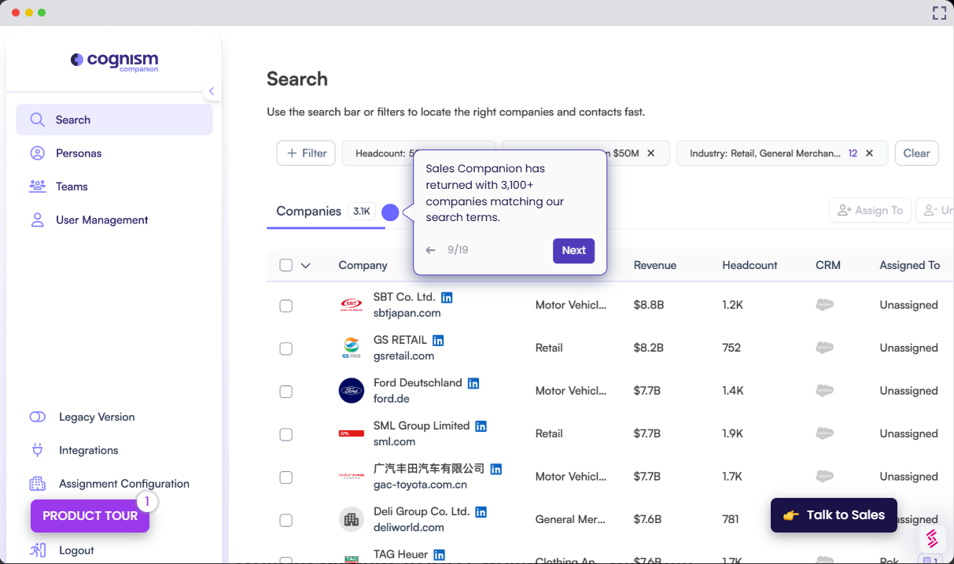
Task: Click Next in the product tour tooltip
Action: coord(573,250)
